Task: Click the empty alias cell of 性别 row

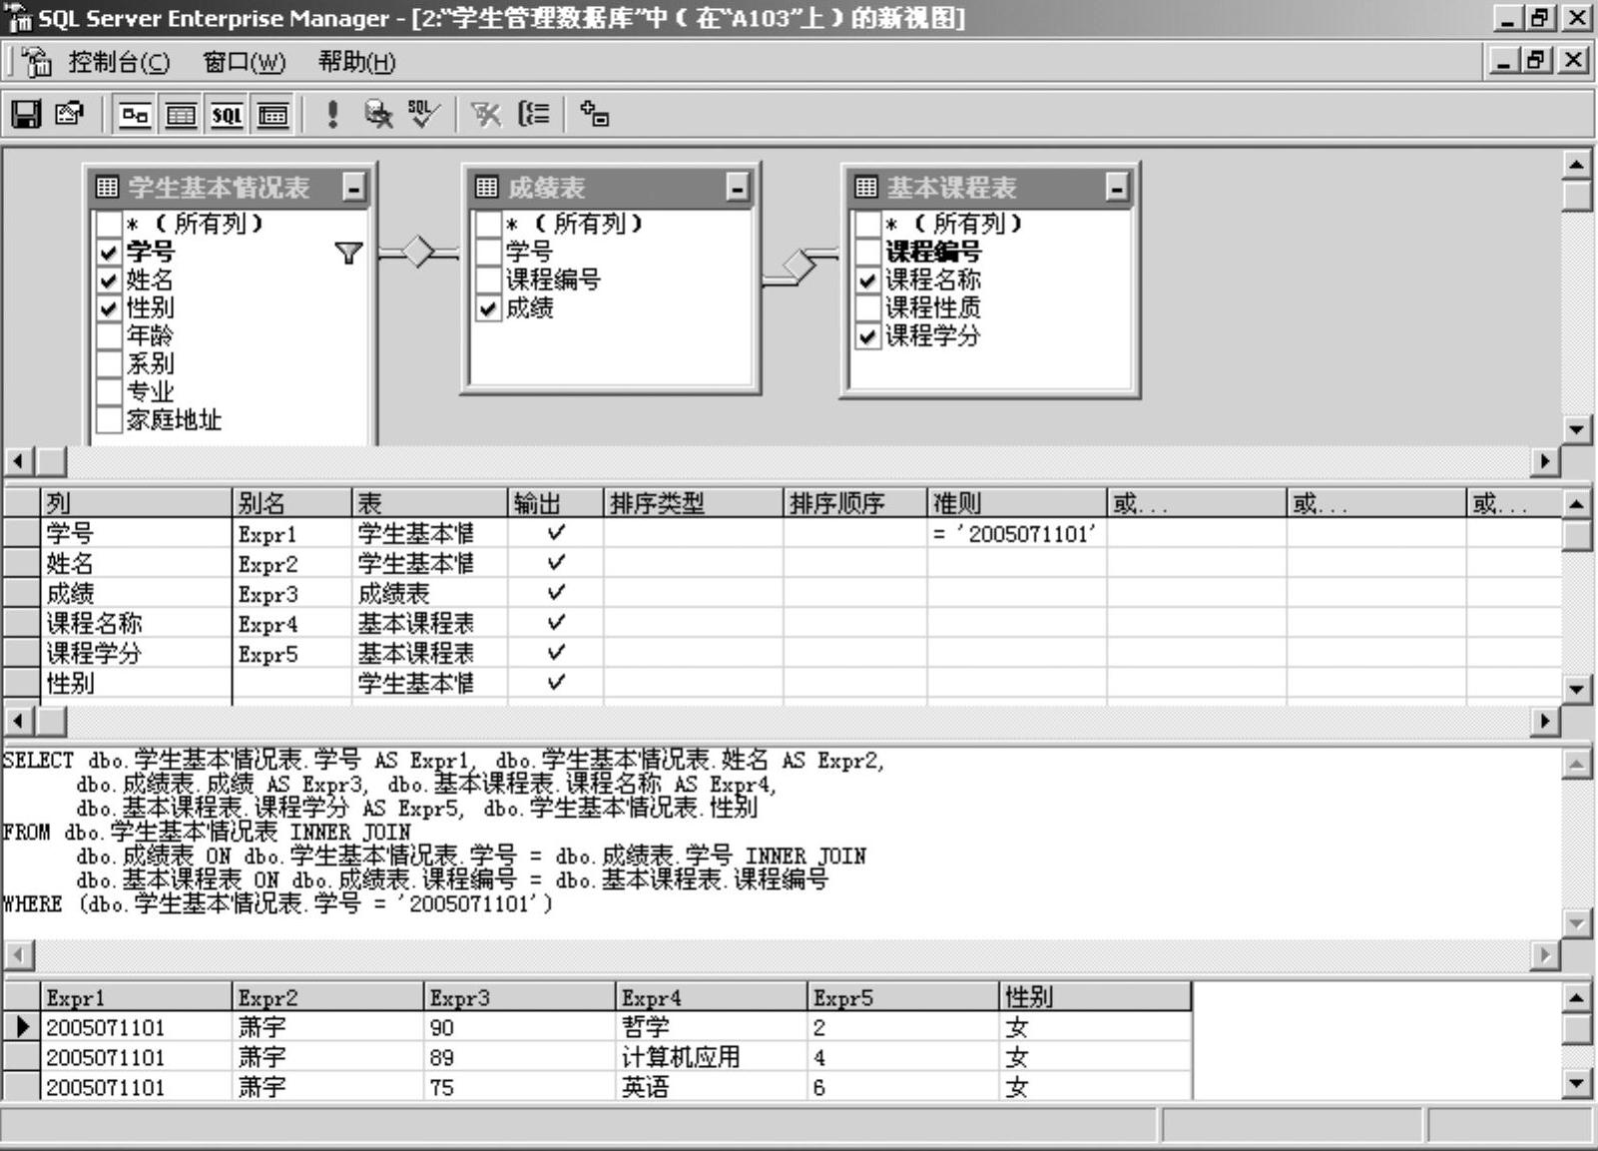Action: (x=291, y=683)
